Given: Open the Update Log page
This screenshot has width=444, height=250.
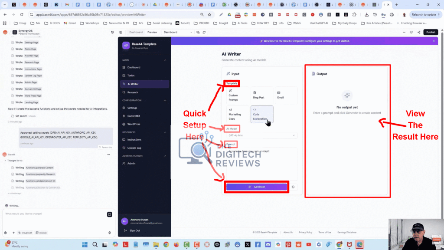Looking at the screenshot, I should pyautogui.click(x=139, y=148).
